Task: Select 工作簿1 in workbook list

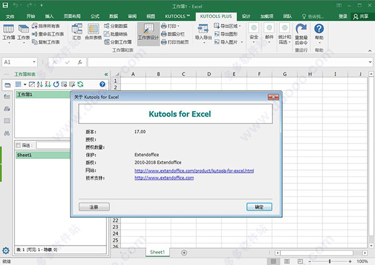Action: point(43,95)
